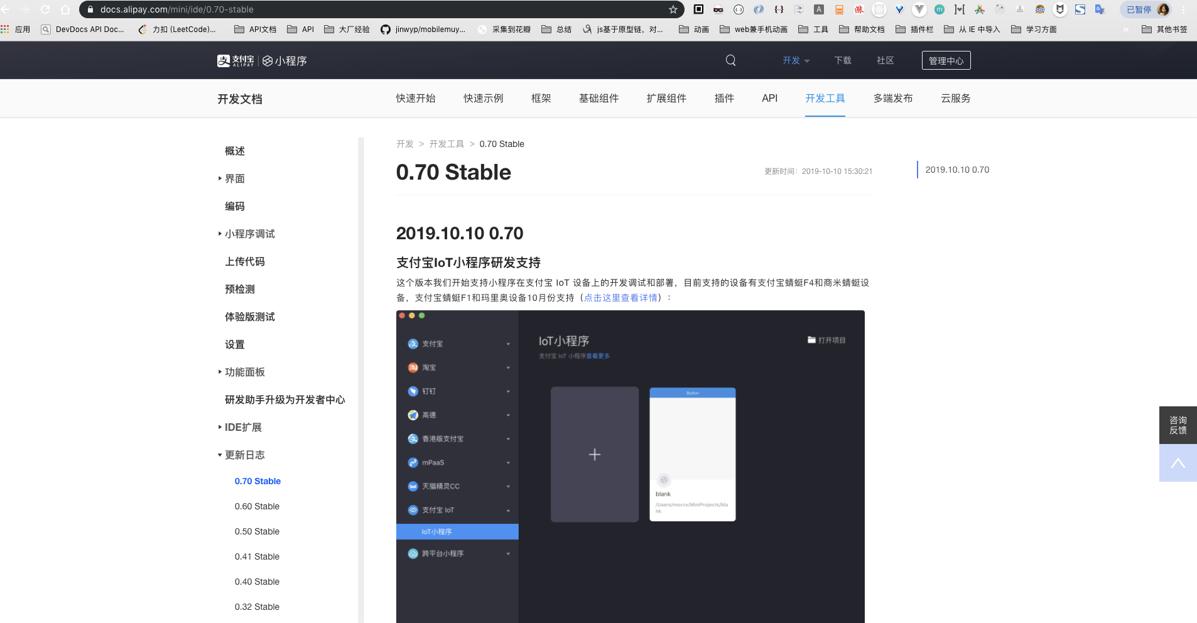Switch to the 框架 tab
This screenshot has height=623, width=1197.
coord(541,98)
